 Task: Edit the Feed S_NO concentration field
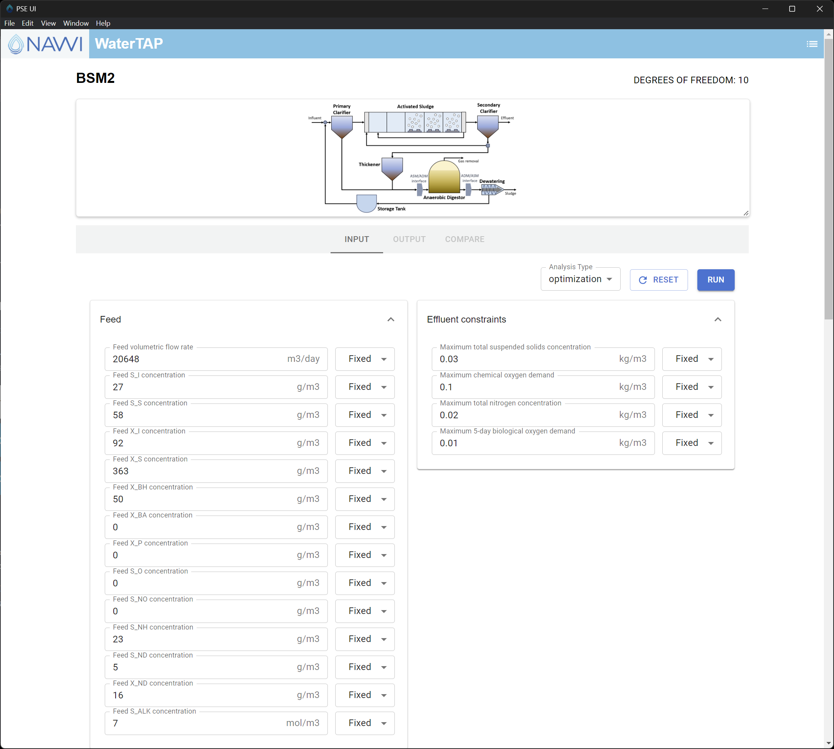pos(216,611)
